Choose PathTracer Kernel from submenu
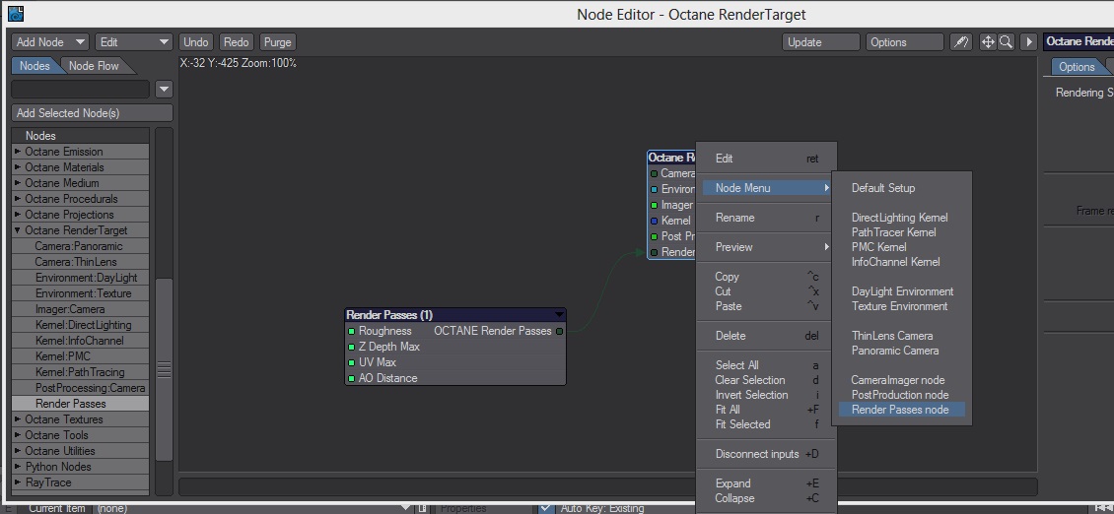The image size is (1114, 514). tap(893, 232)
